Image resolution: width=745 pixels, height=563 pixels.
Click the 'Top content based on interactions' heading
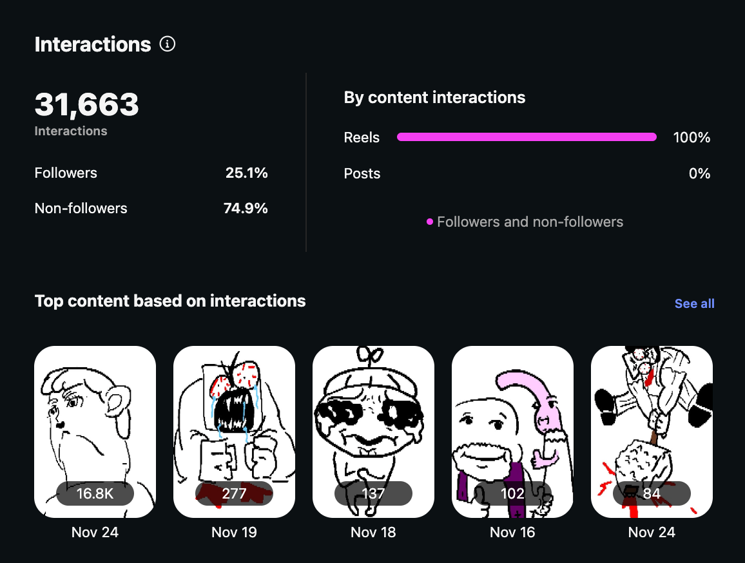170,301
